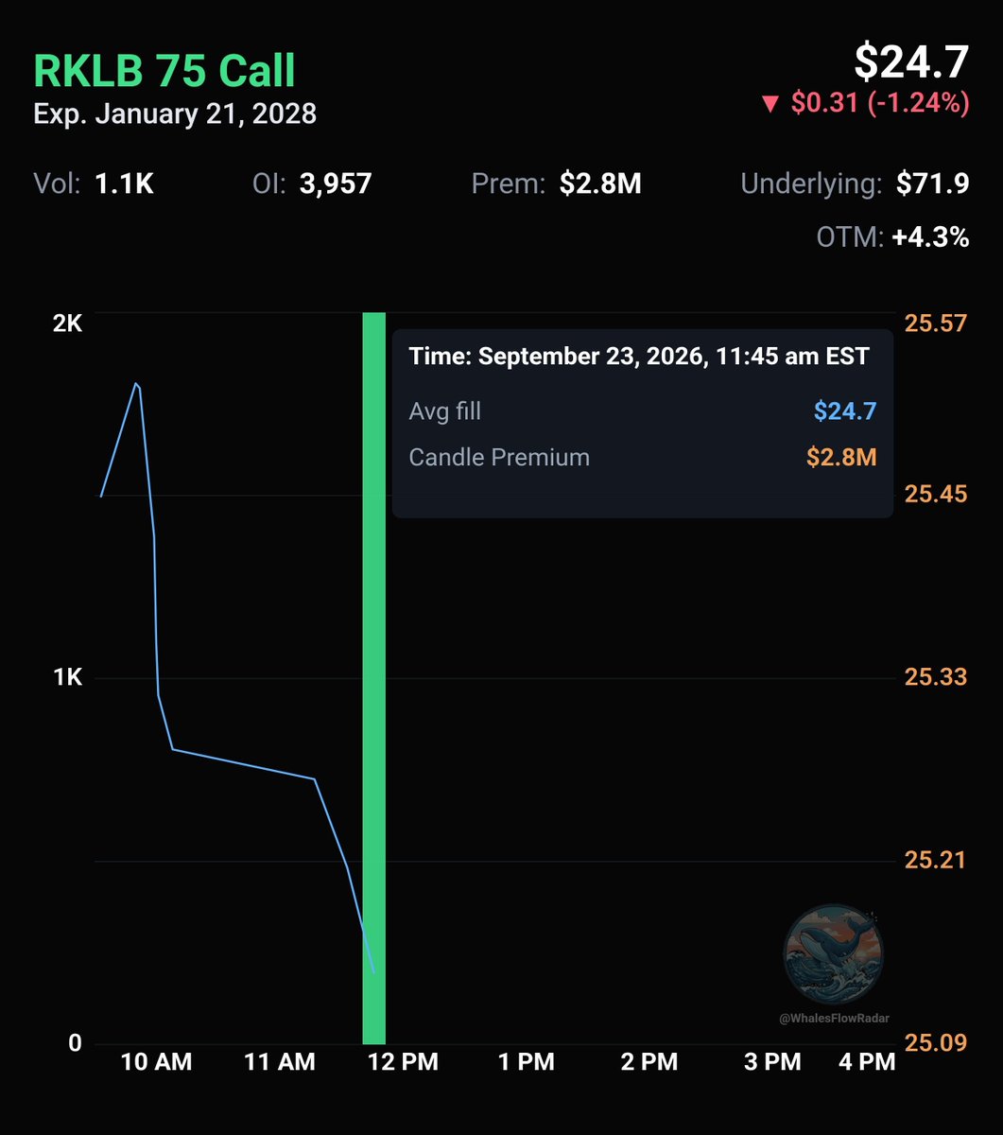Click the 25.57 price axis label
The image size is (1003, 1135).
point(936,323)
